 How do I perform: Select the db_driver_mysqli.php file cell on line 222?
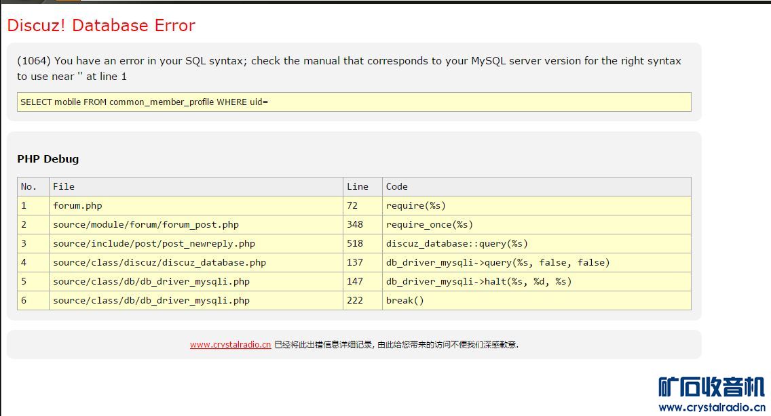[x=195, y=301]
